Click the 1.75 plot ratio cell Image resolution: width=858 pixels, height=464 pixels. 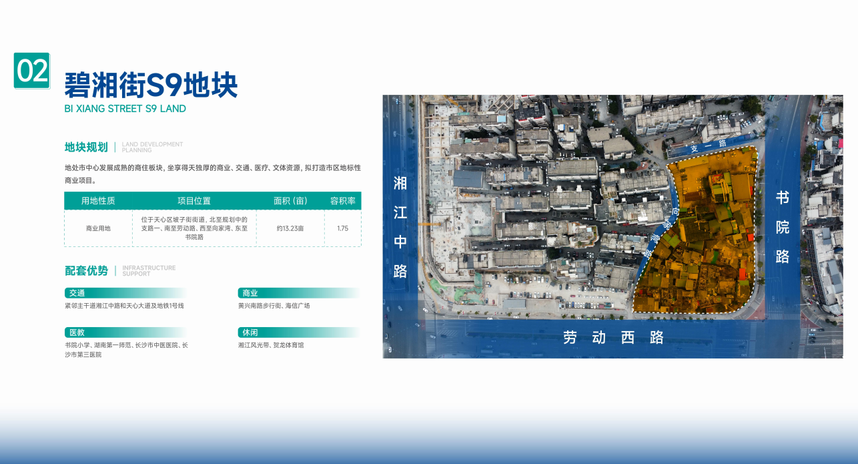pos(343,228)
